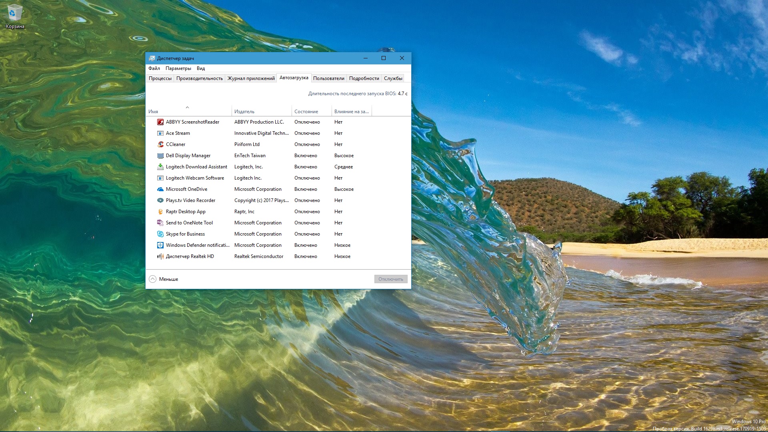Select the Windows Defender notification icon
Viewport: 768px width, 432px height.
coord(160,245)
